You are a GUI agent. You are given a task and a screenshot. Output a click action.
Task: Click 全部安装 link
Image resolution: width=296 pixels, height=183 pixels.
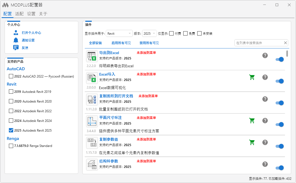[95, 43]
